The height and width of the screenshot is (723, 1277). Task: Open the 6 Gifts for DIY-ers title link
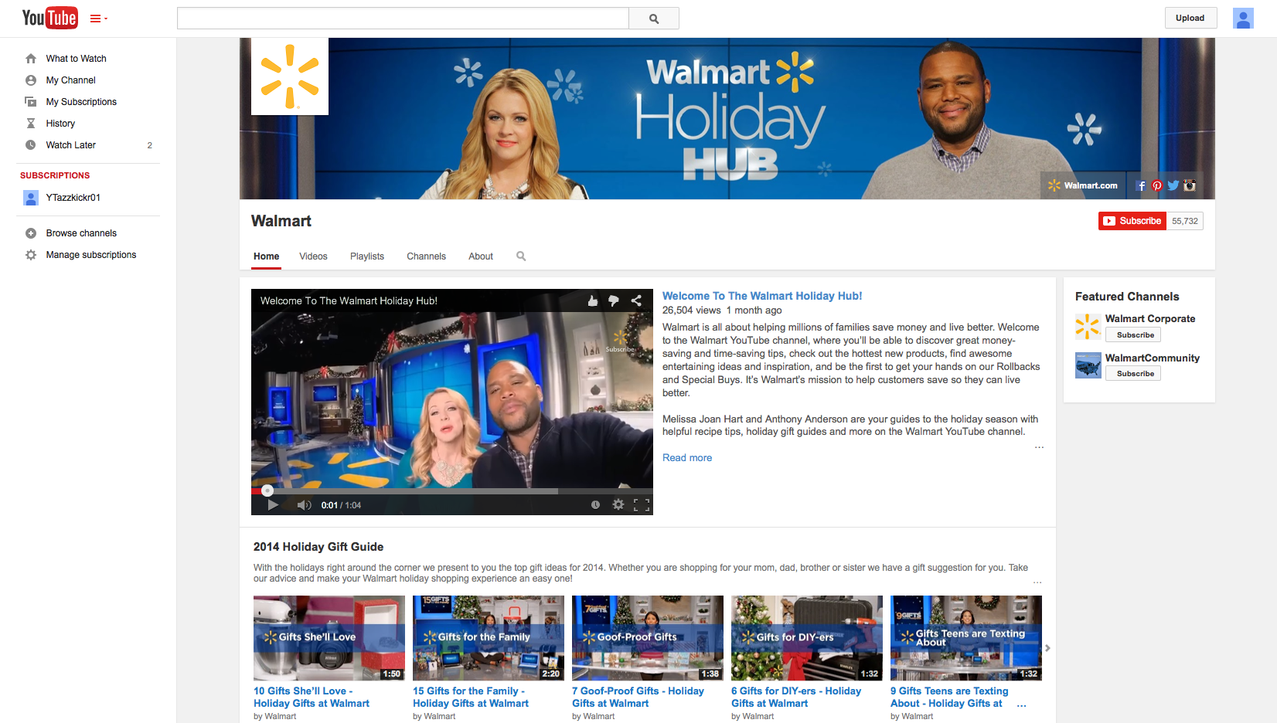[x=796, y=698]
